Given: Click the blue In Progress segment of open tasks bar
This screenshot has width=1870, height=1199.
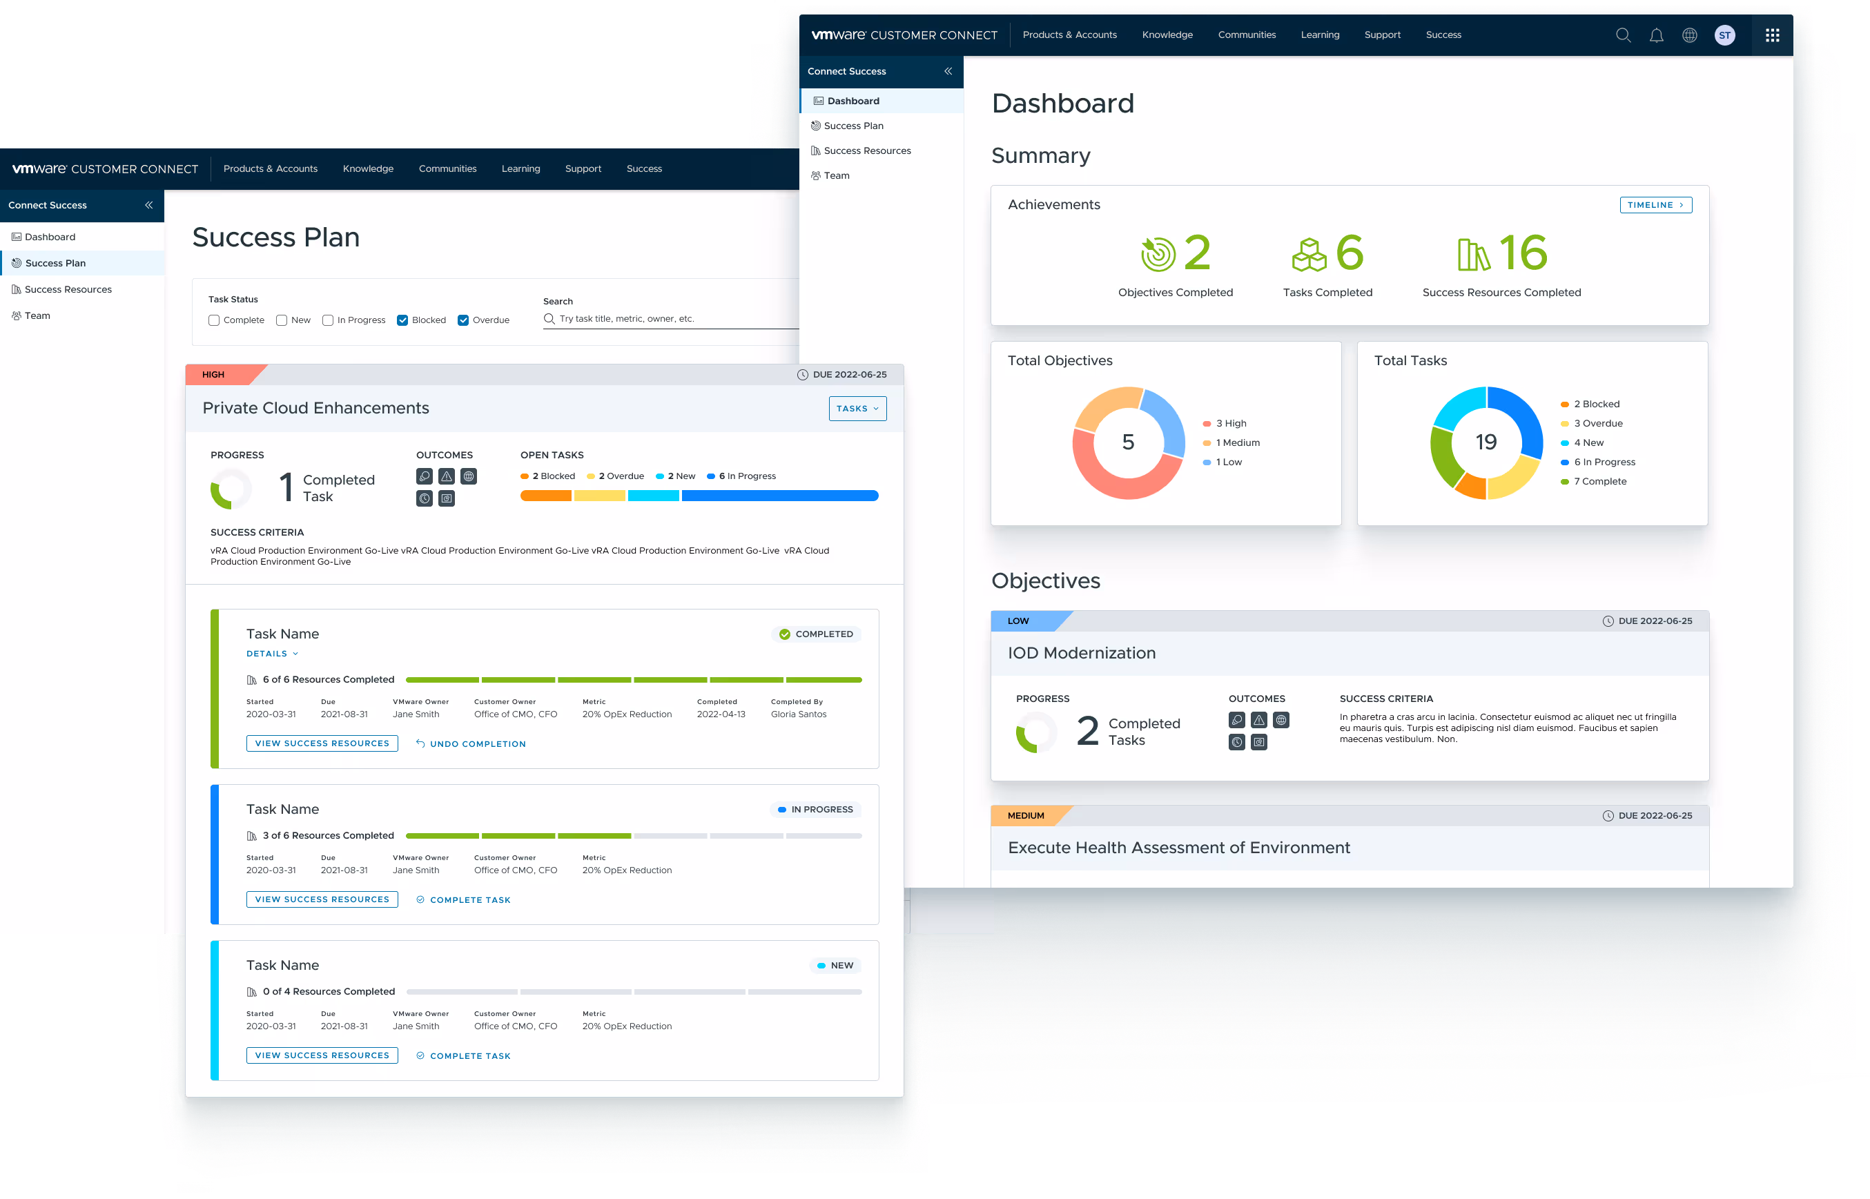Looking at the screenshot, I should pyautogui.click(x=779, y=496).
